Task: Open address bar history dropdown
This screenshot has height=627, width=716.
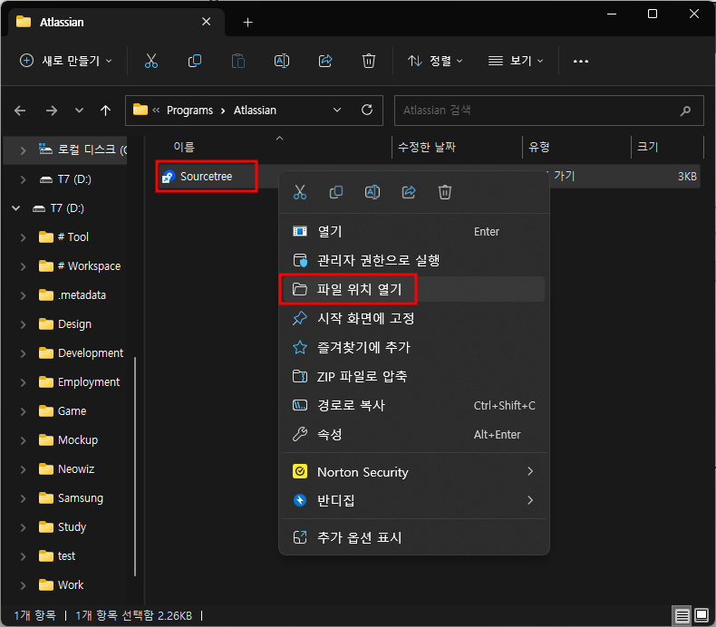Action: click(337, 110)
